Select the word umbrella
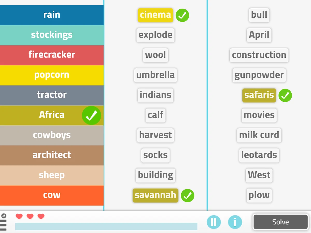Viewport: 311px width, 233px height. click(x=155, y=75)
